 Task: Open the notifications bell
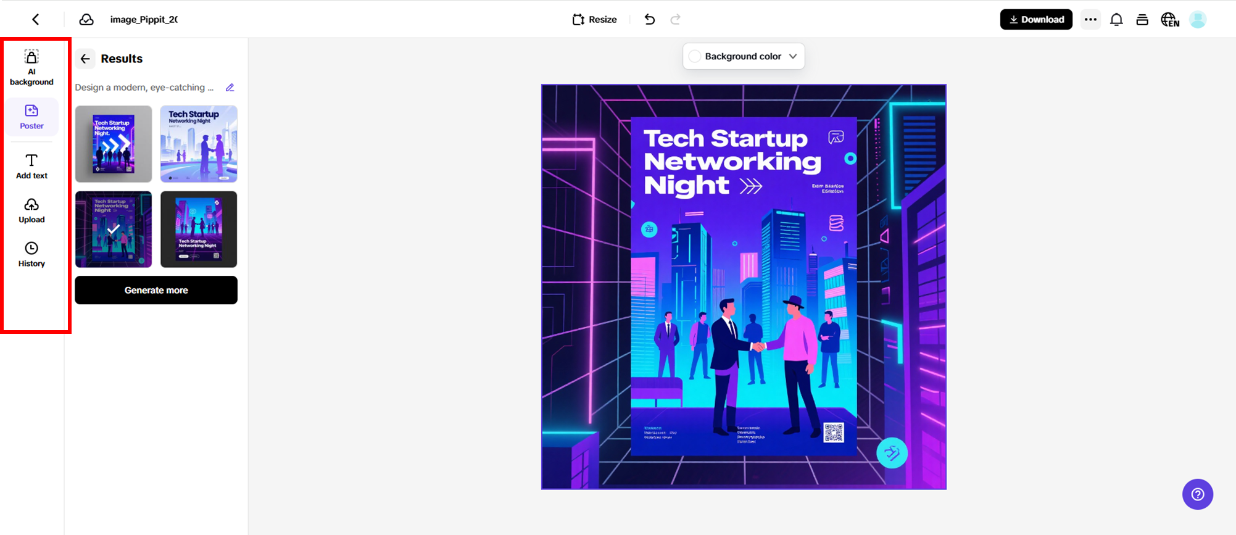(x=1116, y=20)
